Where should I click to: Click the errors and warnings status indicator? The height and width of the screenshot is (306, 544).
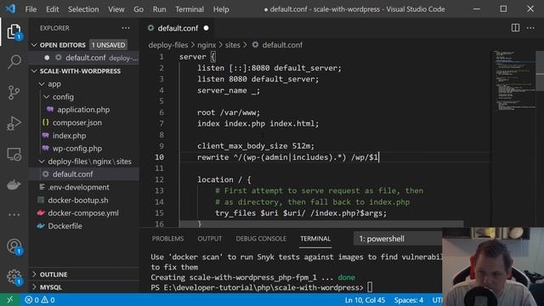click(40, 300)
